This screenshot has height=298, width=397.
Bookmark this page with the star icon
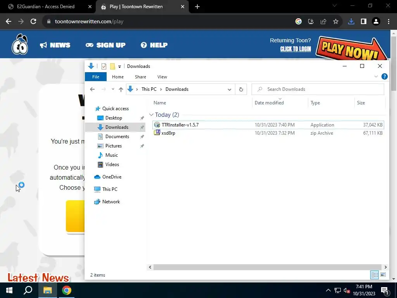(336, 22)
